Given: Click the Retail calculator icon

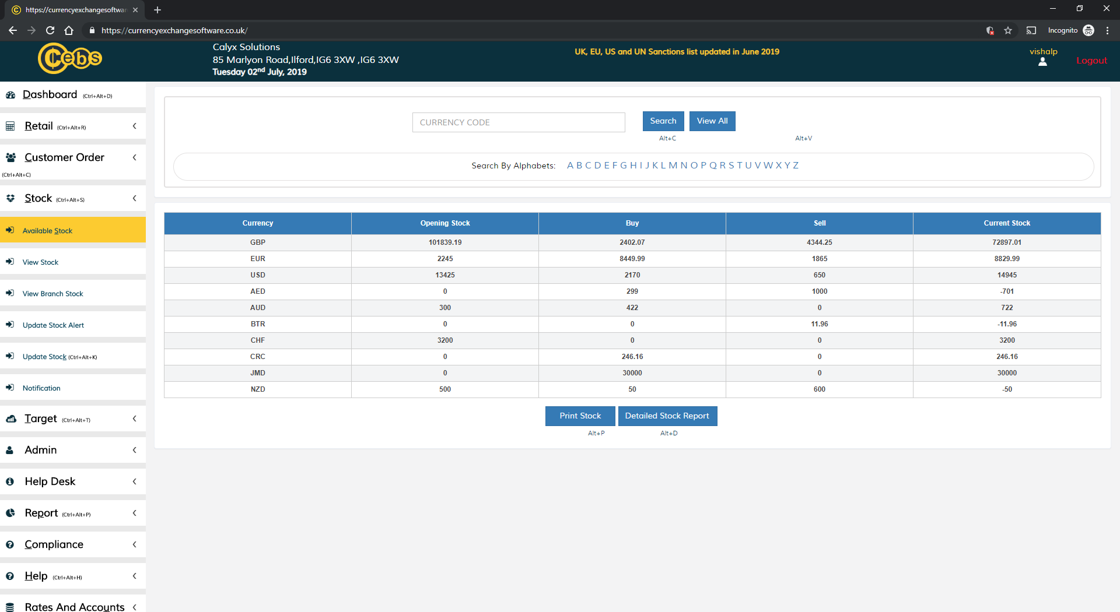Looking at the screenshot, I should pos(10,126).
